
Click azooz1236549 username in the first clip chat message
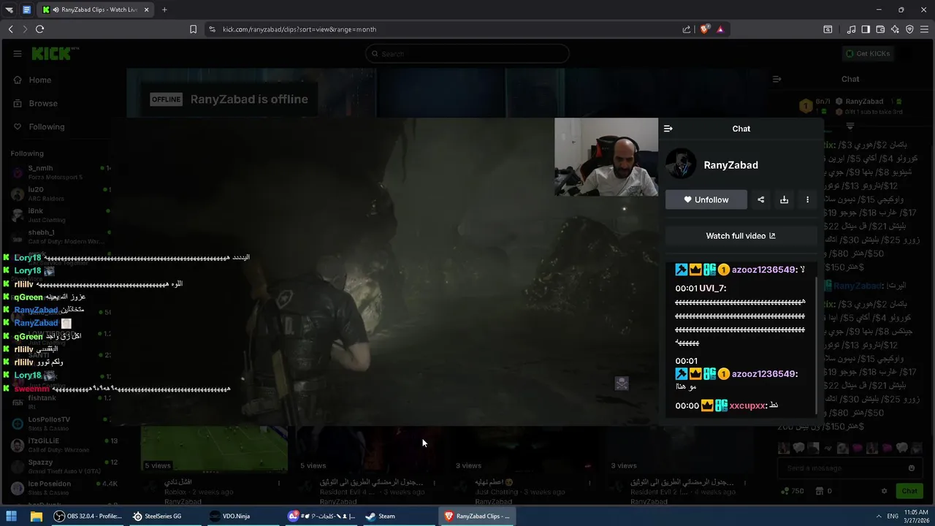pyautogui.click(x=763, y=270)
